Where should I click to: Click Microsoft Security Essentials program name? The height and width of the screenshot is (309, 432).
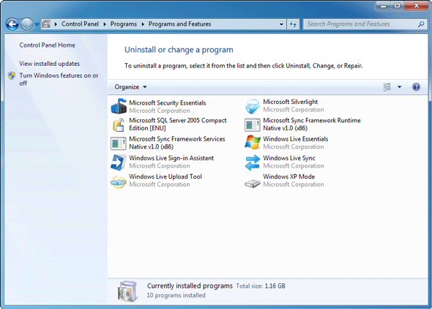click(168, 103)
